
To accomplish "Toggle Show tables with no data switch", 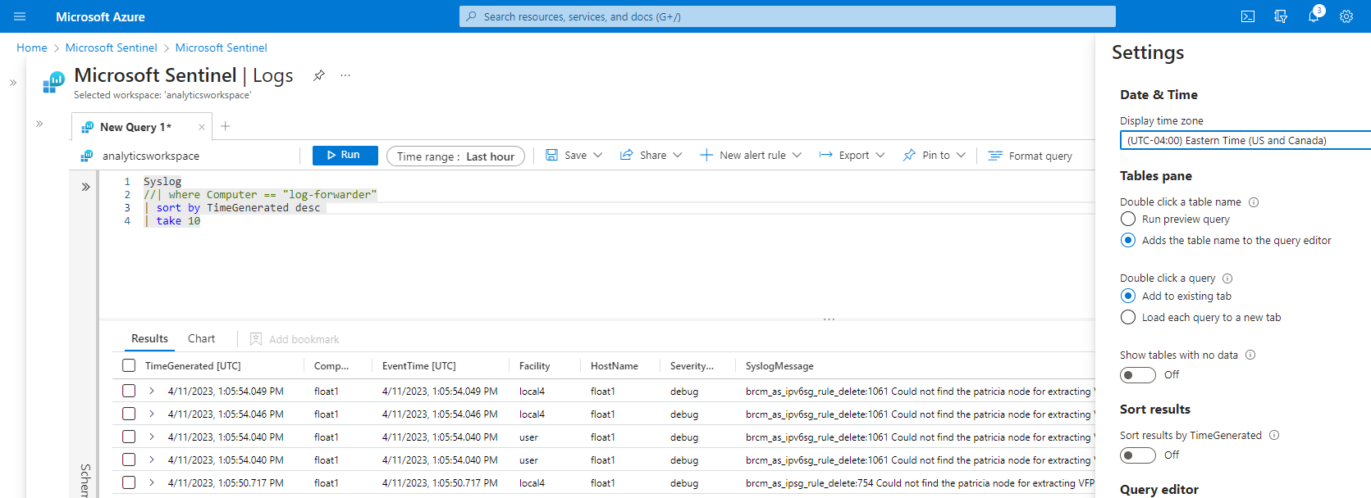I will (1138, 375).
